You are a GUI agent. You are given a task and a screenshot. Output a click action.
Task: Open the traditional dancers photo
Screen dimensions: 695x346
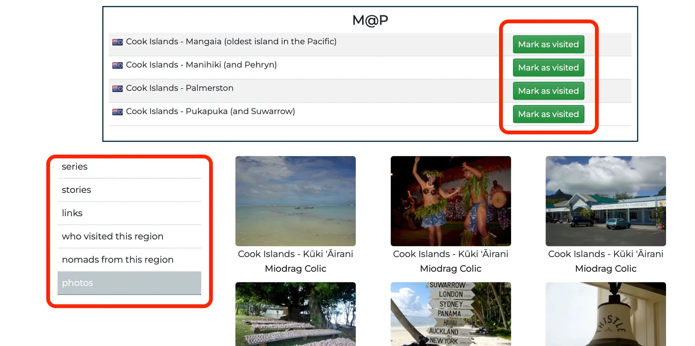[x=451, y=201]
